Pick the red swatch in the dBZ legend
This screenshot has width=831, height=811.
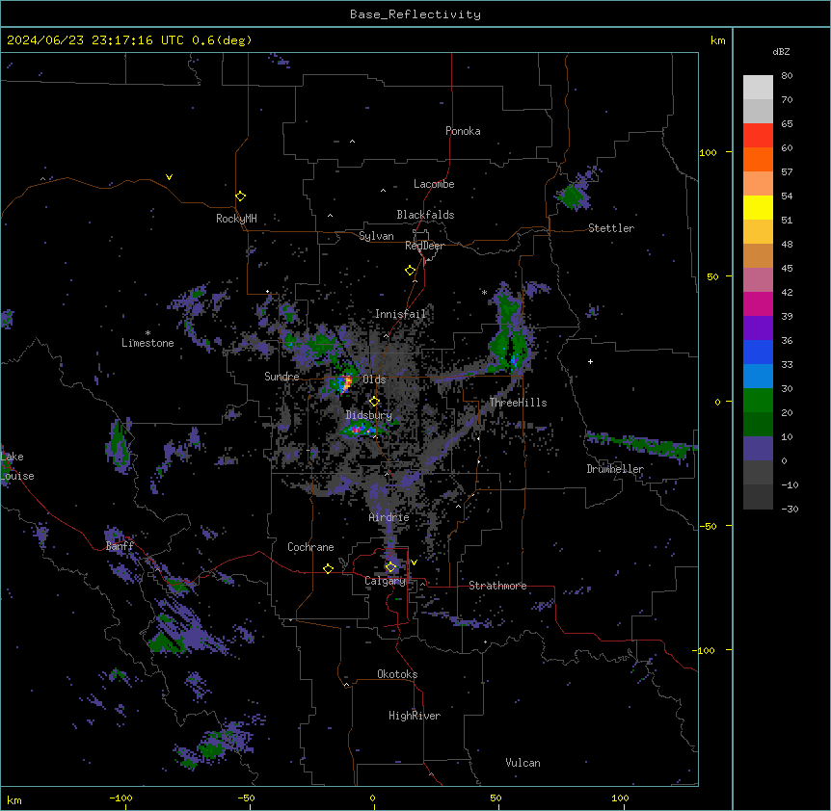coord(758,135)
